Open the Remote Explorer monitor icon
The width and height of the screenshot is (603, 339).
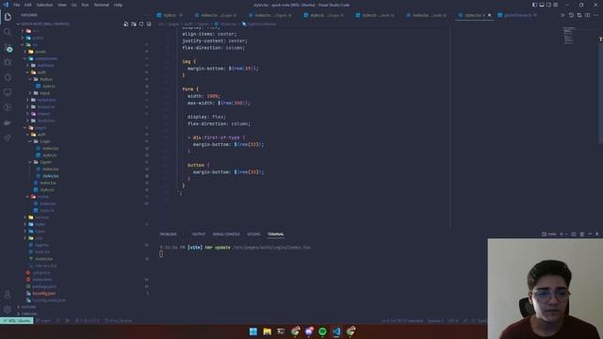[8, 92]
